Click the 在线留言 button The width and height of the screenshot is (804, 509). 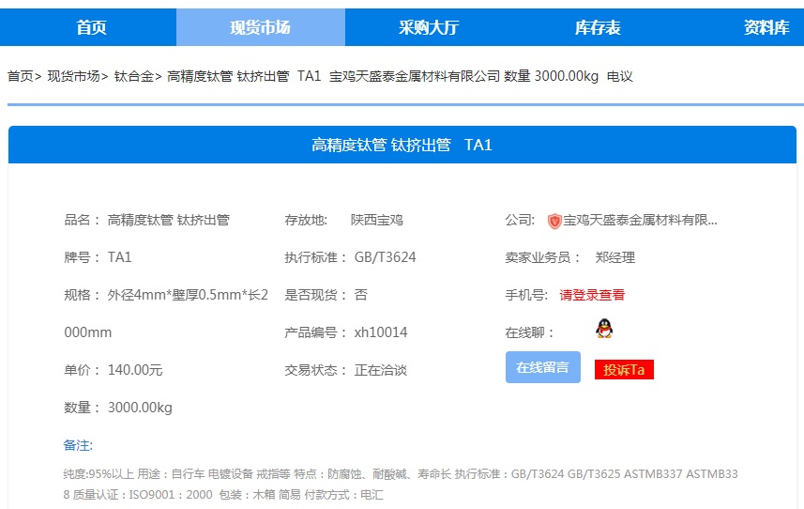point(543,367)
